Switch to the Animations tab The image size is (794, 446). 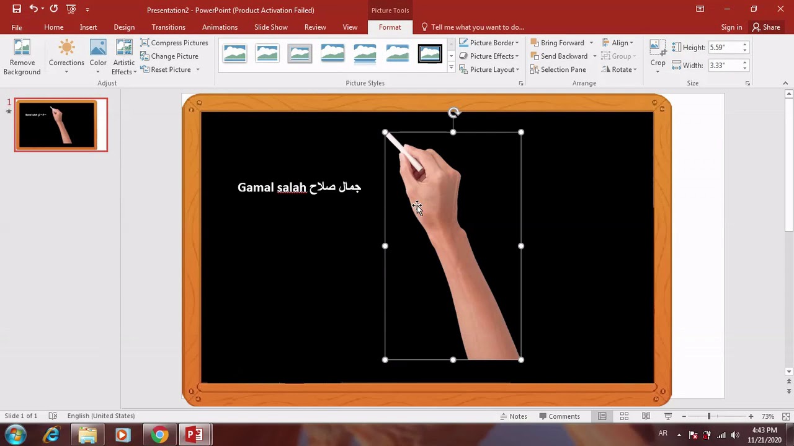tap(220, 27)
